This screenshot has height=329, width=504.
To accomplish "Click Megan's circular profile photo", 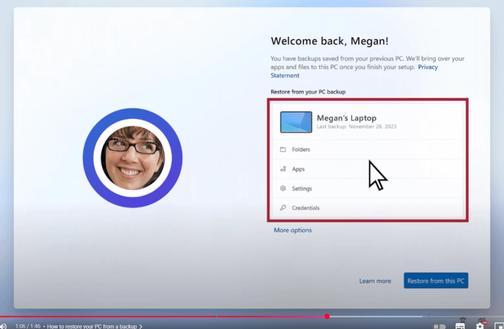I will (132, 158).
